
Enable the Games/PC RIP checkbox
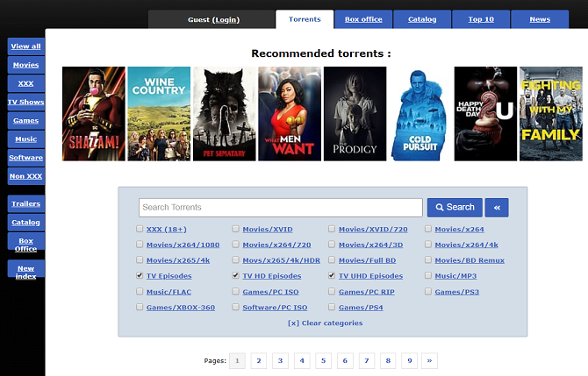pos(332,291)
